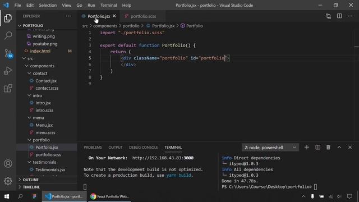Open the Extensions view
This screenshot has height=202, width=359.
tap(8, 88)
